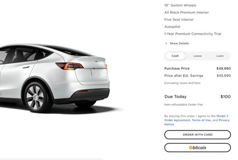
Task: Click the bitcoin payment button
Action: 198,147
